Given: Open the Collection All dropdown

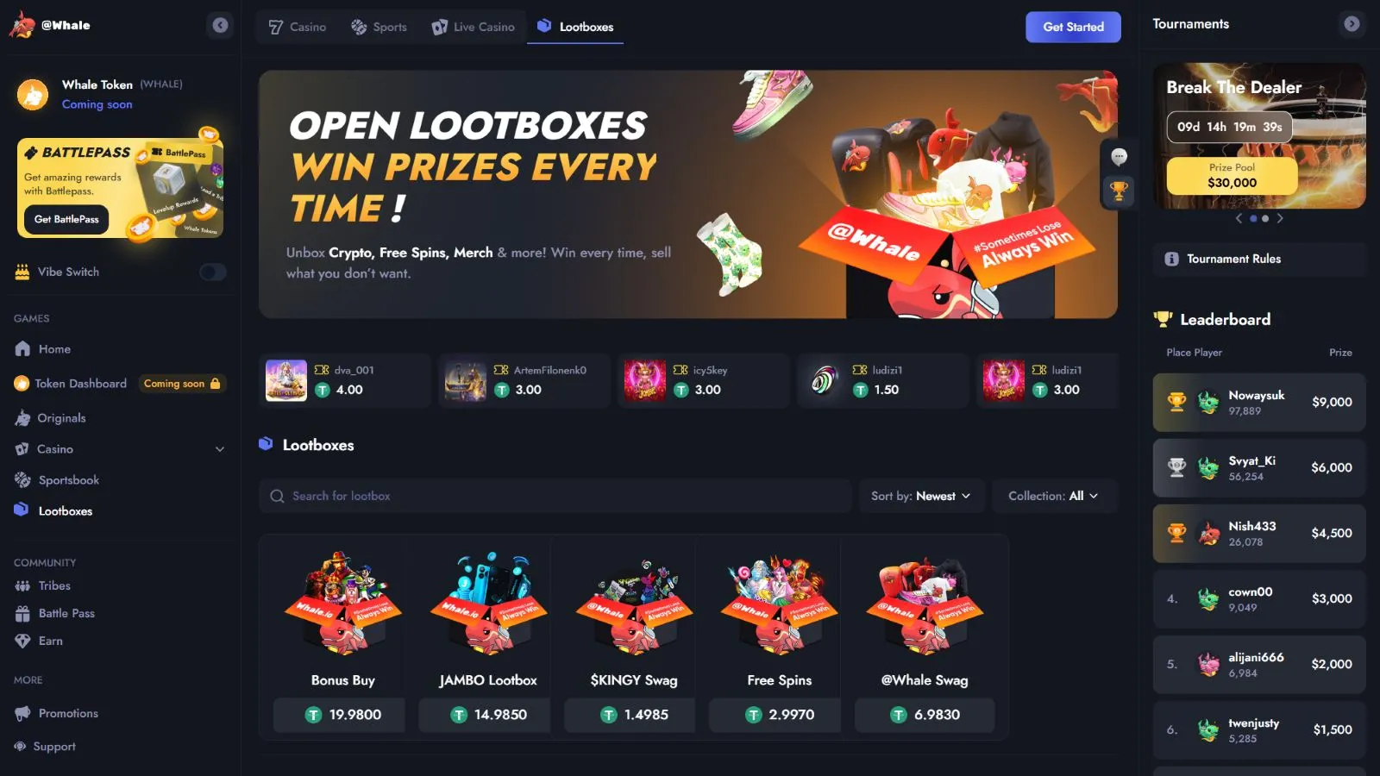Looking at the screenshot, I should pos(1055,497).
